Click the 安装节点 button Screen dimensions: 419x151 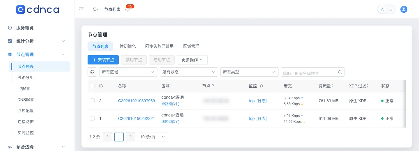pyautogui.click(x=103, y=60)
